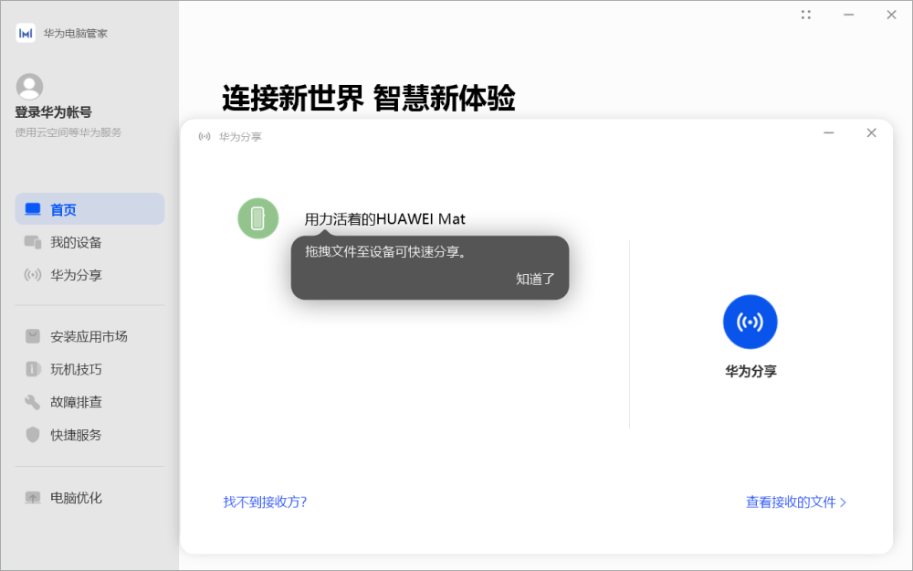Screen dimensions: 913x571
Task: Dismiss the tooltip with 知道了
Action: point(535,279)
